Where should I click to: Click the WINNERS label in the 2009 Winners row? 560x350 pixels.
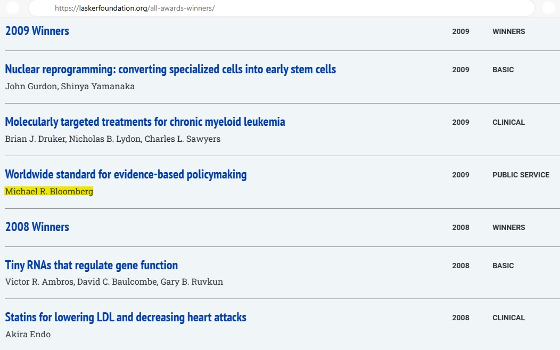508,31
